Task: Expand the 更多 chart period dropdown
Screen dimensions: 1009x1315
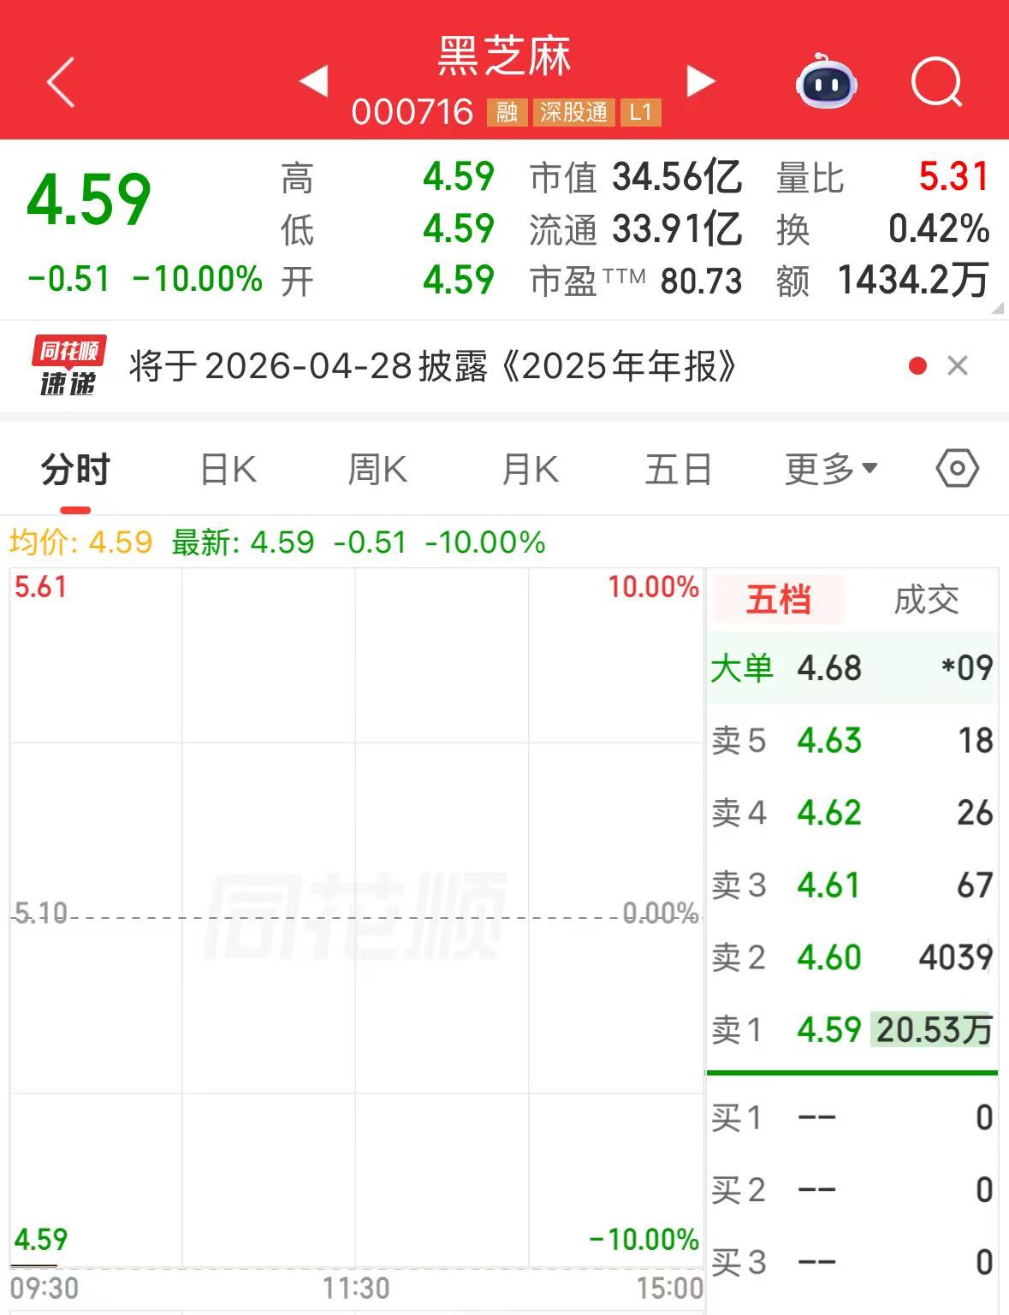Action: (x=830, y=469)
